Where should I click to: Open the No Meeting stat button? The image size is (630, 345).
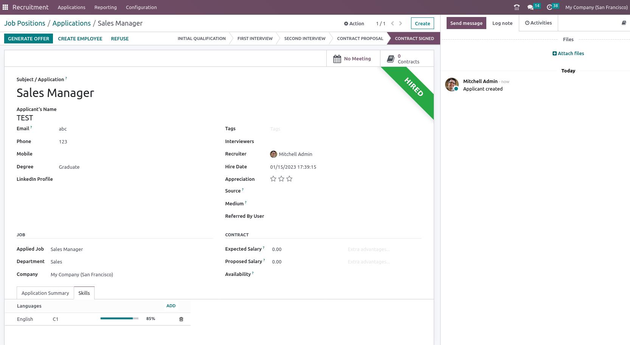[x=353, y=59]
